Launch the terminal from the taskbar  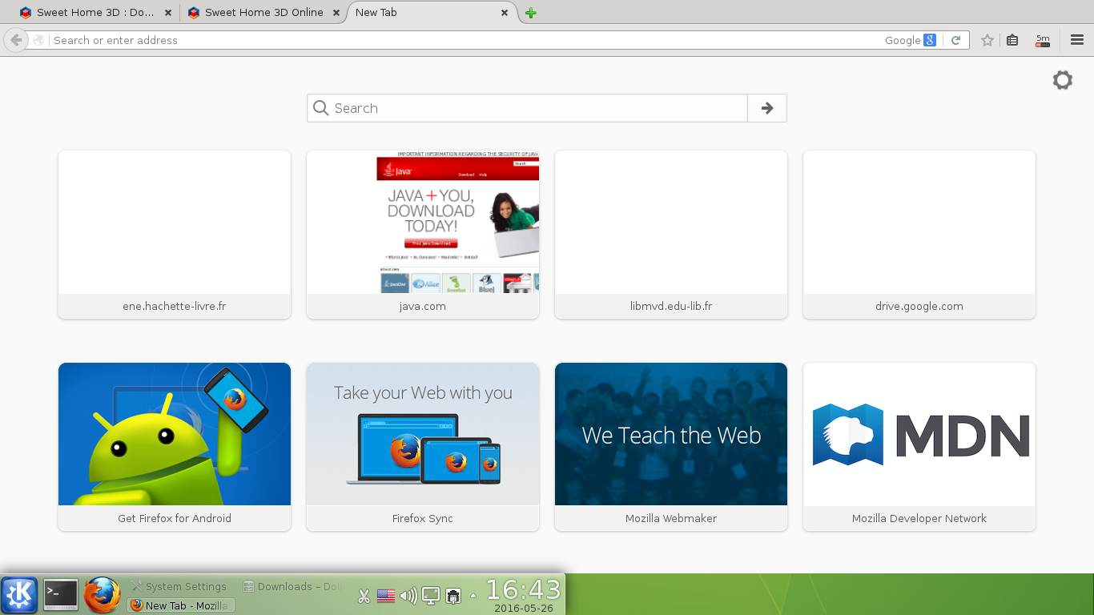click(x=61, y=595)
